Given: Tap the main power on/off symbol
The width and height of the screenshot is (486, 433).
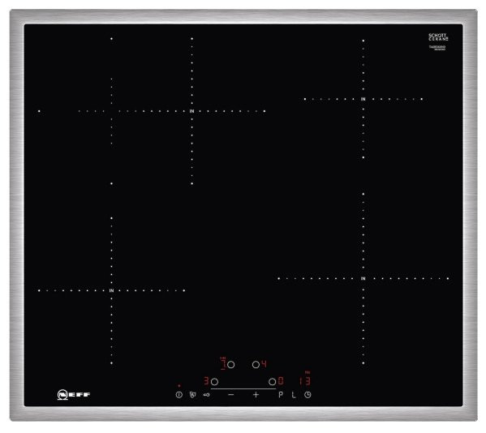Looking at the screenshot, I should coord(178,395).
